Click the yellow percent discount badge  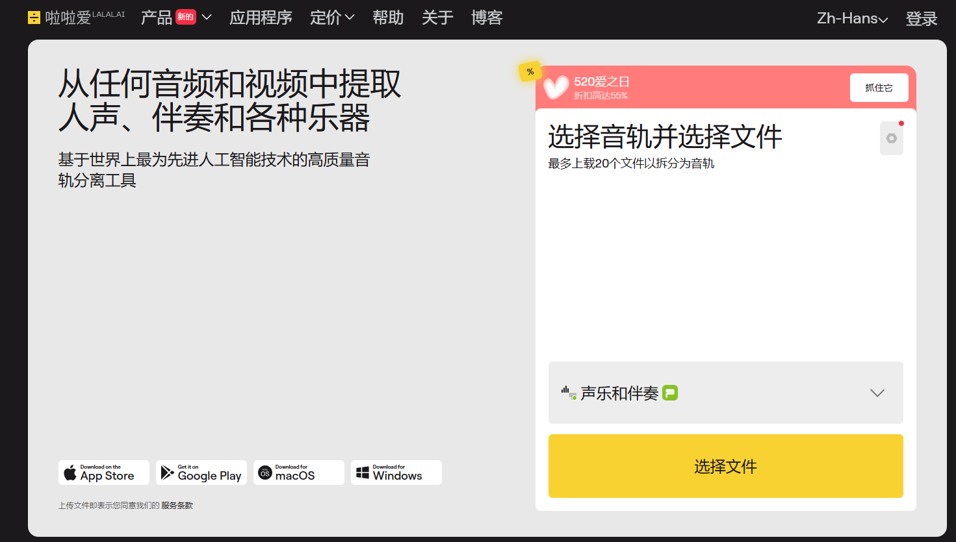click(530, 71)
